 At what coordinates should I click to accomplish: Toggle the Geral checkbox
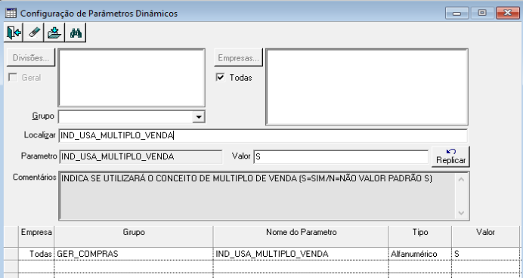click(13, 77)
